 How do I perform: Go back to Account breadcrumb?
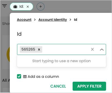pyautogui.click(x=24, y=20)
